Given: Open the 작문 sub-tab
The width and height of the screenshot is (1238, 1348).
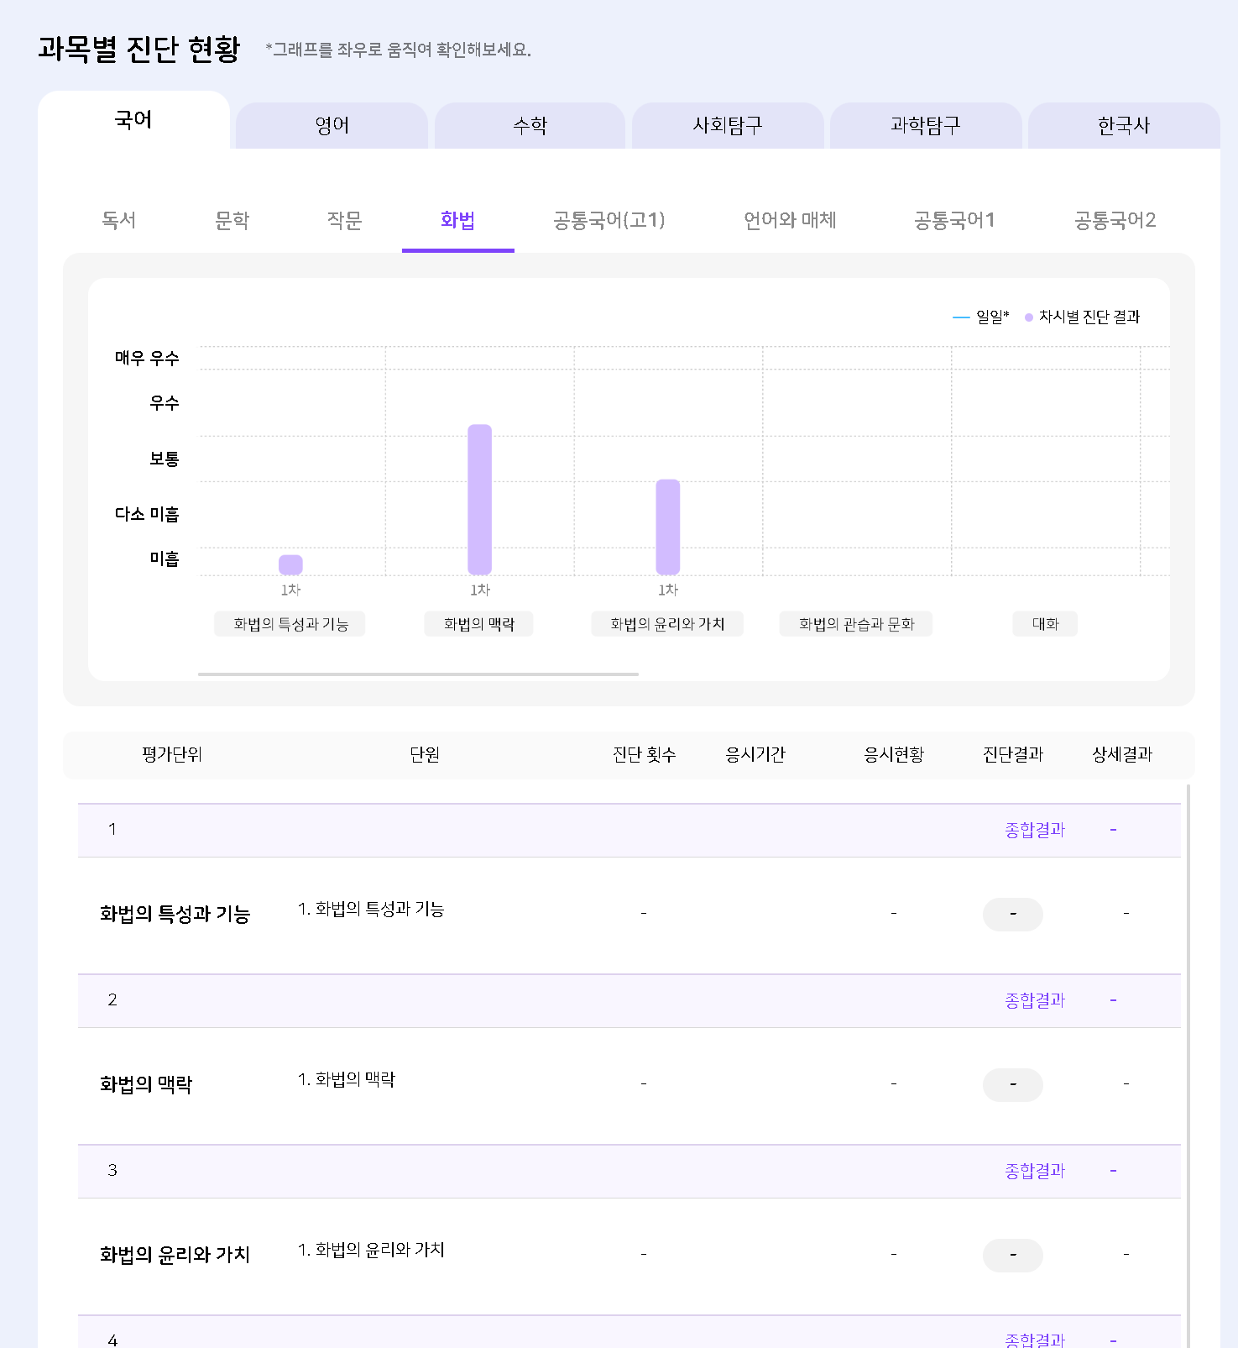Looking at the screenshot, I should coord(344,221).
